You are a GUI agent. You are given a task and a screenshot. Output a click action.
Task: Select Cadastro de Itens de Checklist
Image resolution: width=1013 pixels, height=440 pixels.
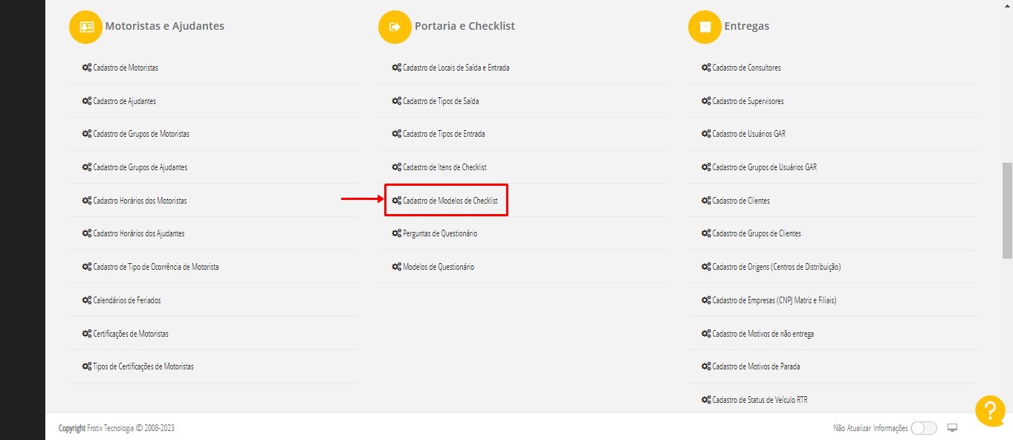coord(444,167)
